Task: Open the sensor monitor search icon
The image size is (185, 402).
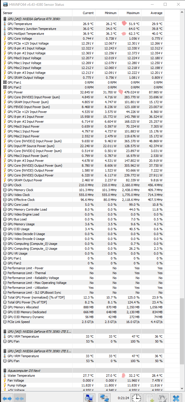Action: click(89, 398)
